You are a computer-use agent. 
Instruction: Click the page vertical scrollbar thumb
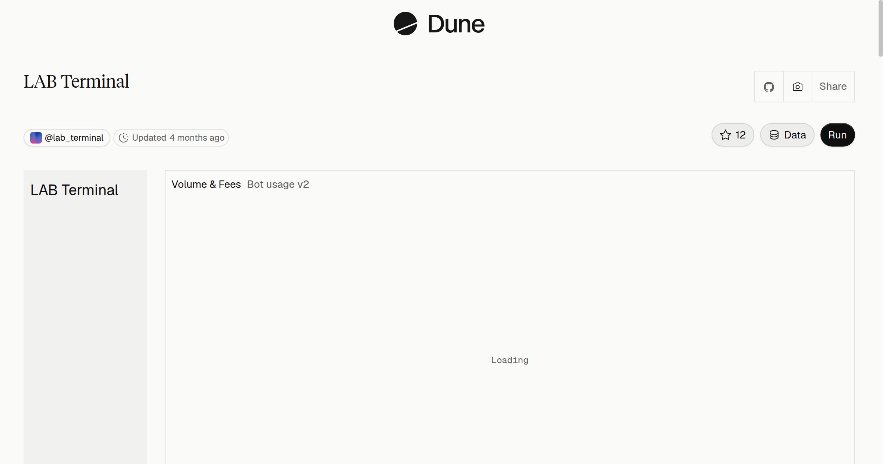880,28
